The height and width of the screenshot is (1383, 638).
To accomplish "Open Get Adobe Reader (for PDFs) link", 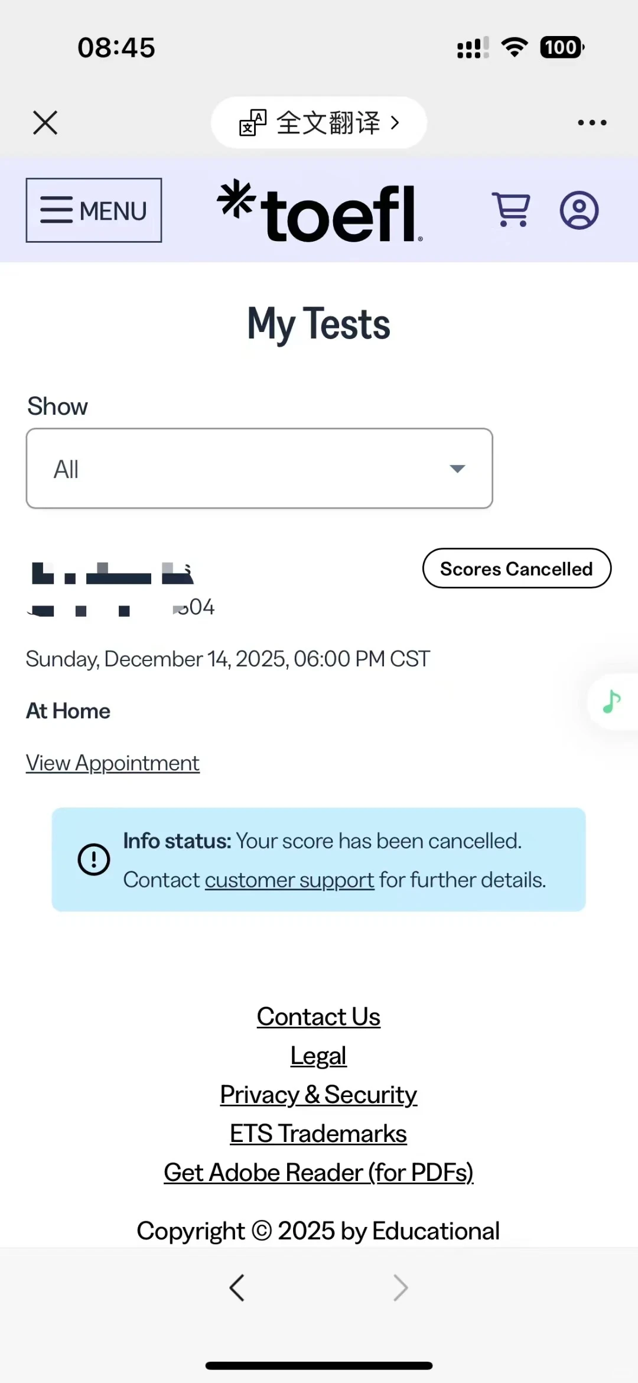I will [x=318, y=1173].
